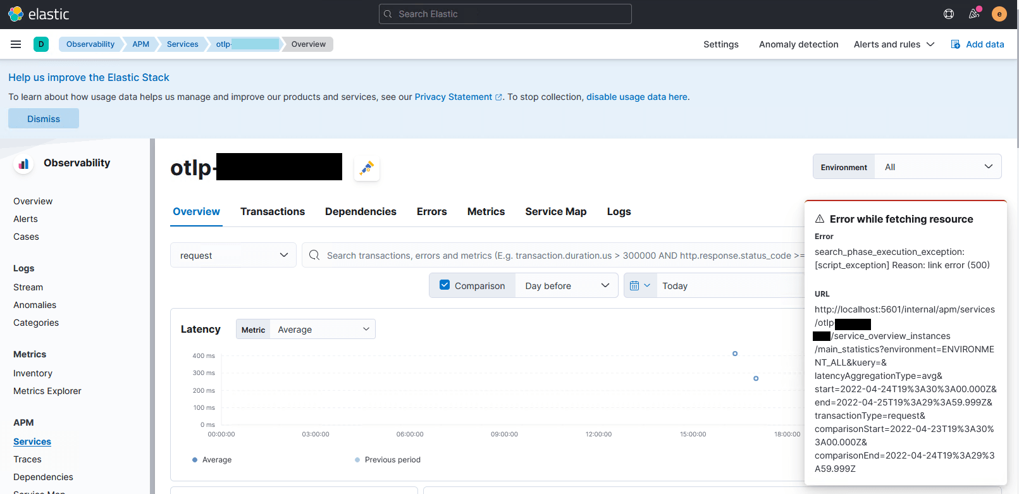Expand the Alerts and rules menu
Image resolution: width=1019 pixels, height=494 pixels.
pyautogui.click(x=894, y=44)
